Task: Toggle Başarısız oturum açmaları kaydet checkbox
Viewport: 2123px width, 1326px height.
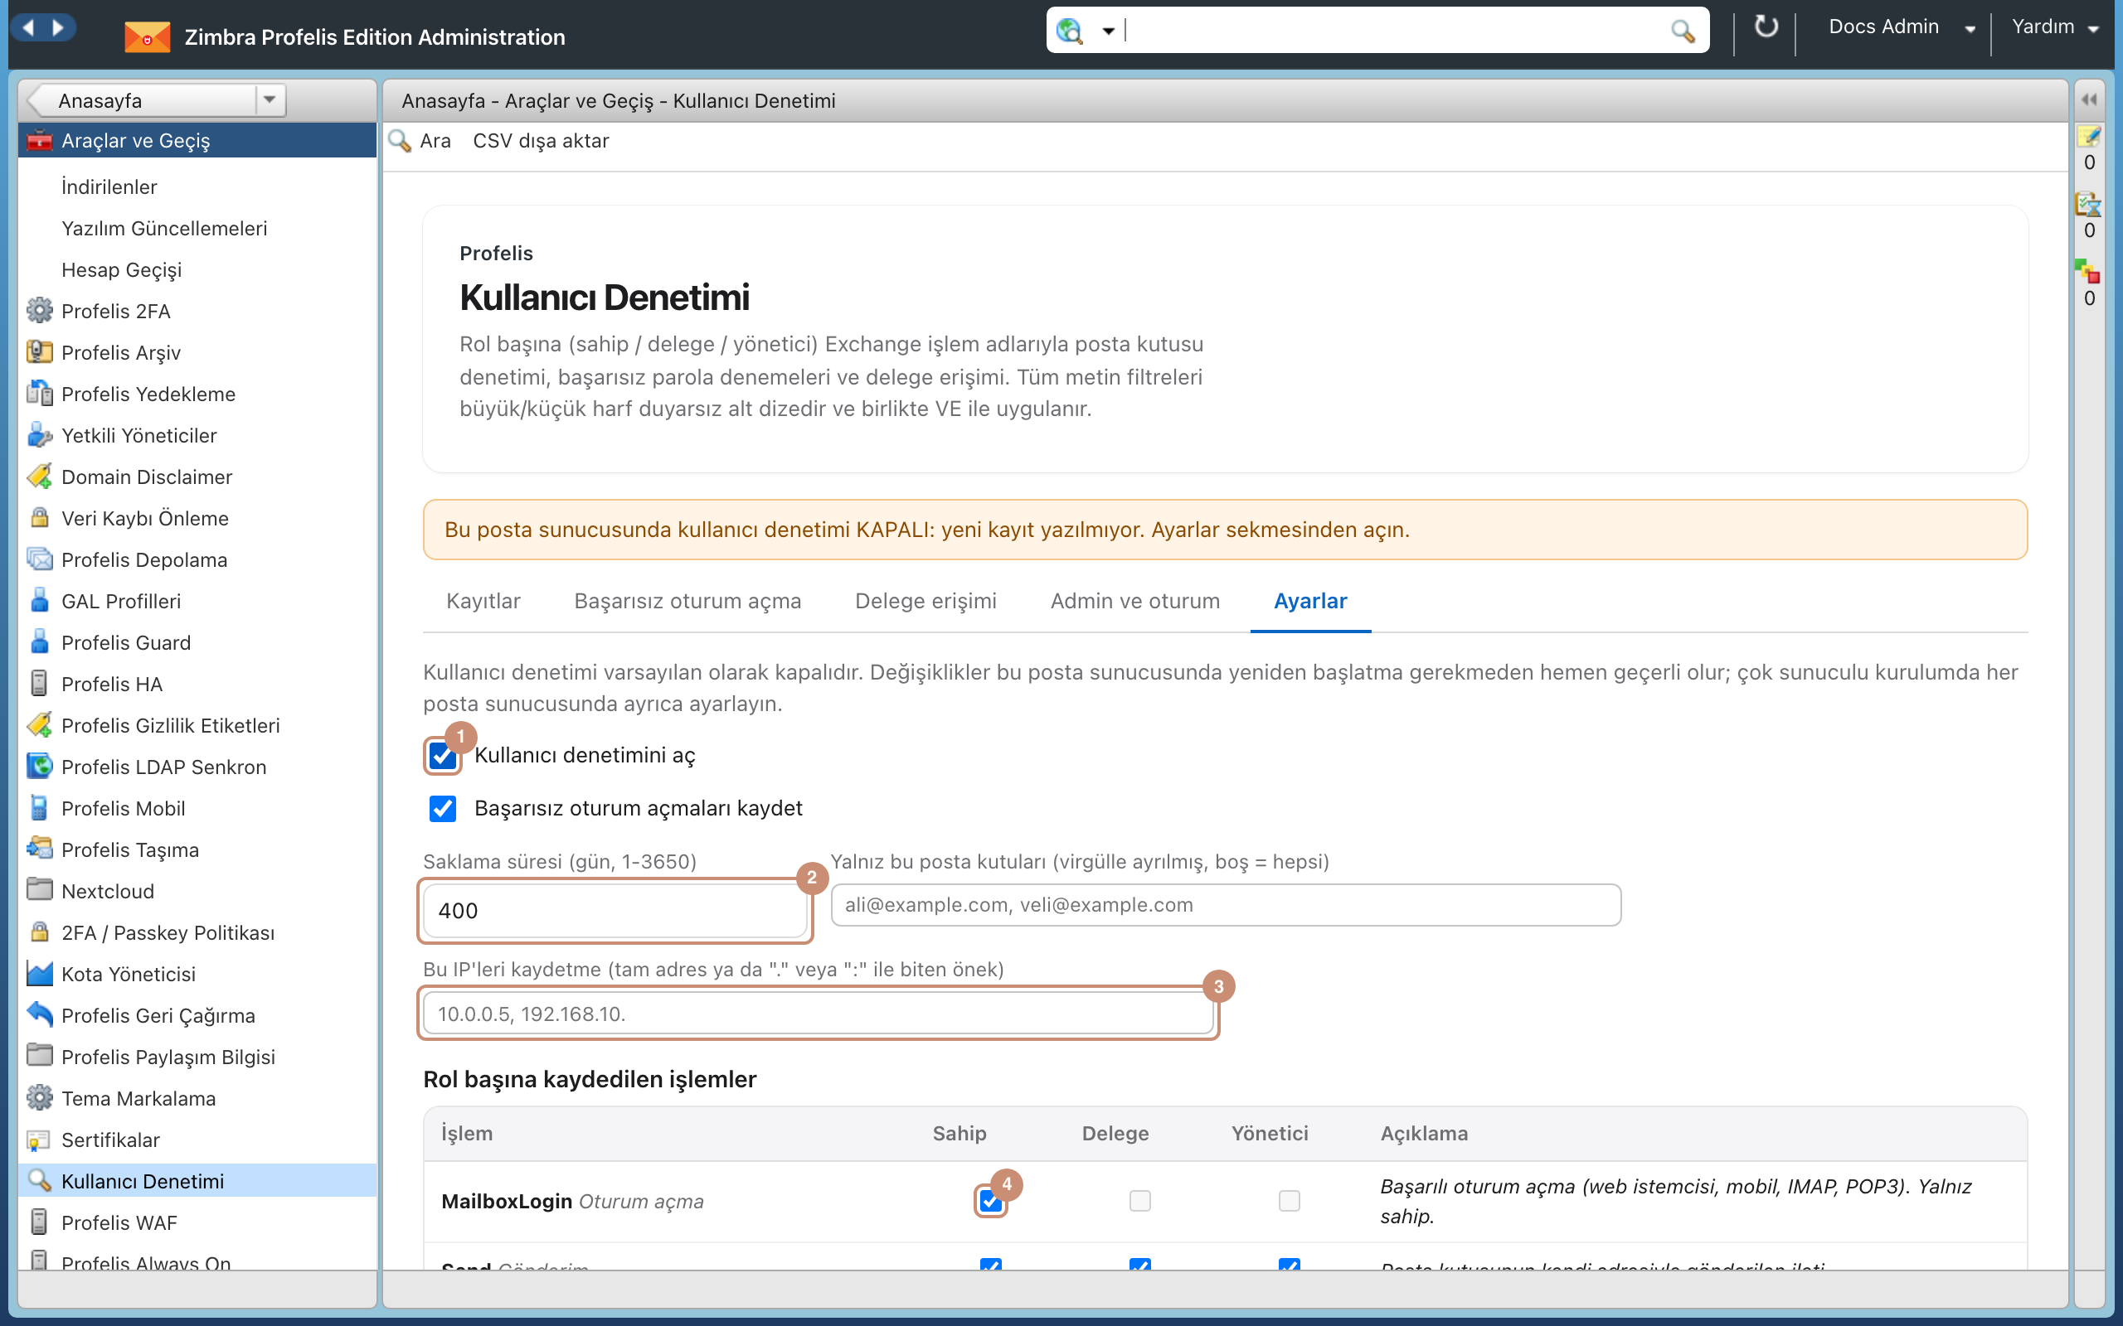Action: [442, 809]
